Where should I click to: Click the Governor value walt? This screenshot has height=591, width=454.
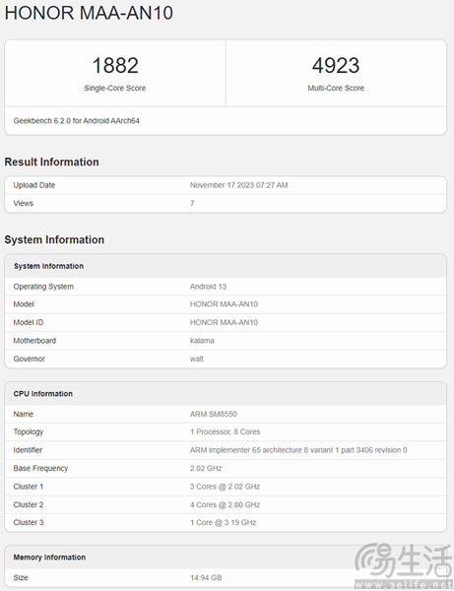tap(197, 359)
